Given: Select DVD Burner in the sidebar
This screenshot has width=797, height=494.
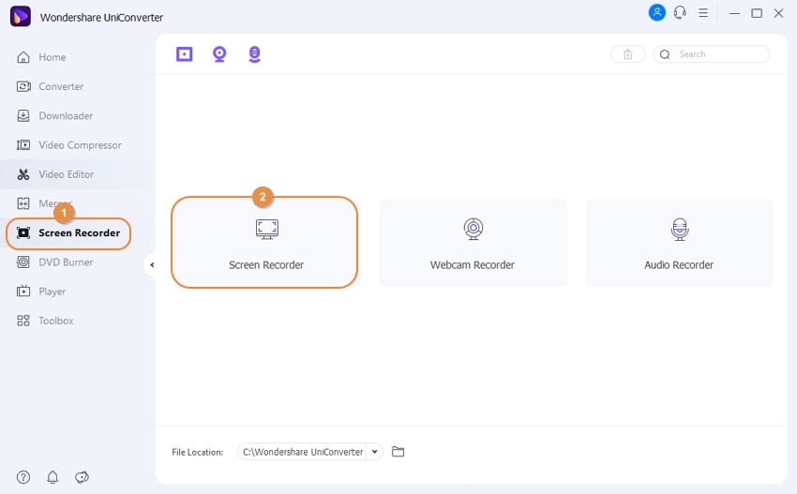Looking at the screenshot, I should (x=66, y=262).
